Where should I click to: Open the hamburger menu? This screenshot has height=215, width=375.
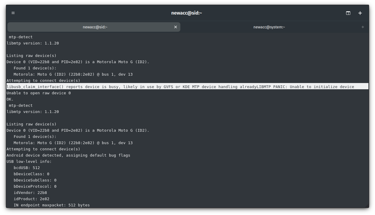[x=13, y=13]
